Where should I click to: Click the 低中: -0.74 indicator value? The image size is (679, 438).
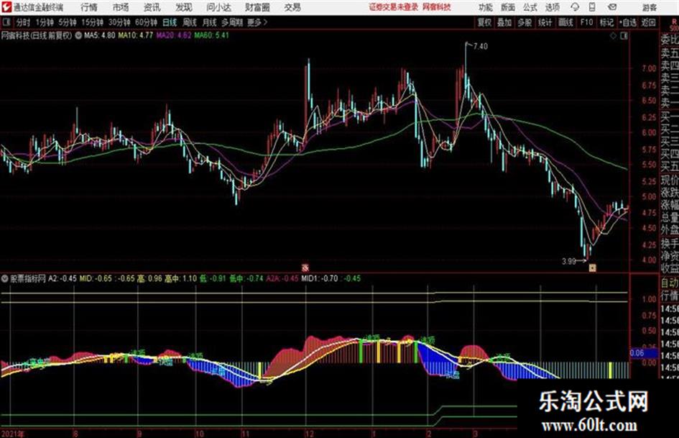point(246,278)
